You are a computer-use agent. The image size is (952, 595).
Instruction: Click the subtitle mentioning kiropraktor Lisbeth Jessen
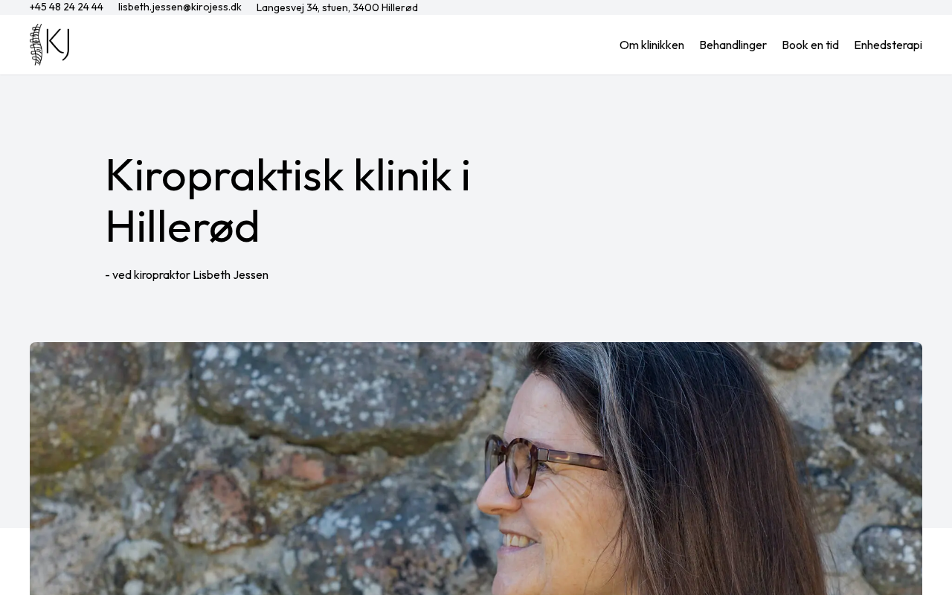(187, 274)
